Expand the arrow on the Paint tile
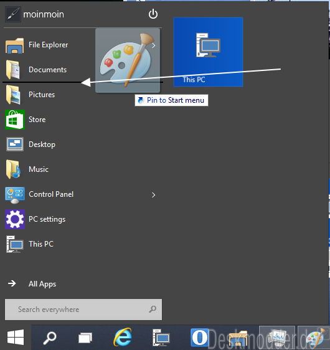 154,45
